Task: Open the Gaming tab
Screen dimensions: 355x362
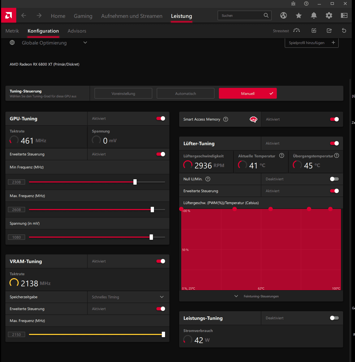Action: tap(83, 16)
